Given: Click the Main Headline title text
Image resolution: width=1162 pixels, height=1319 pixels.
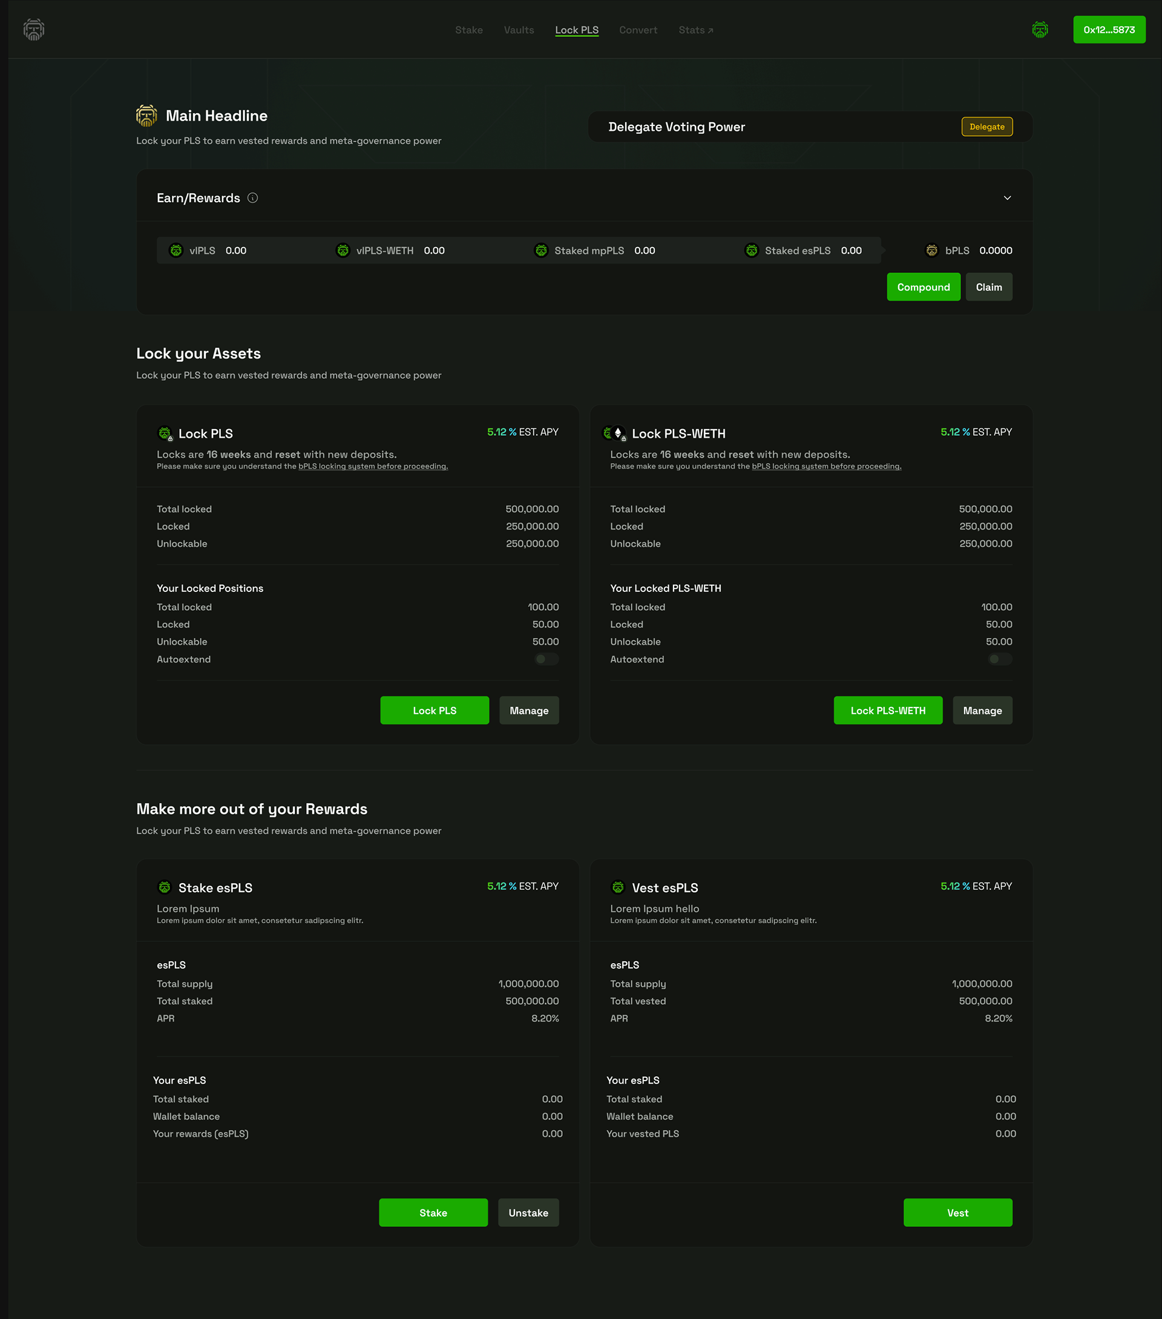Looking at the screenshot, I should (x=216, y=116).
